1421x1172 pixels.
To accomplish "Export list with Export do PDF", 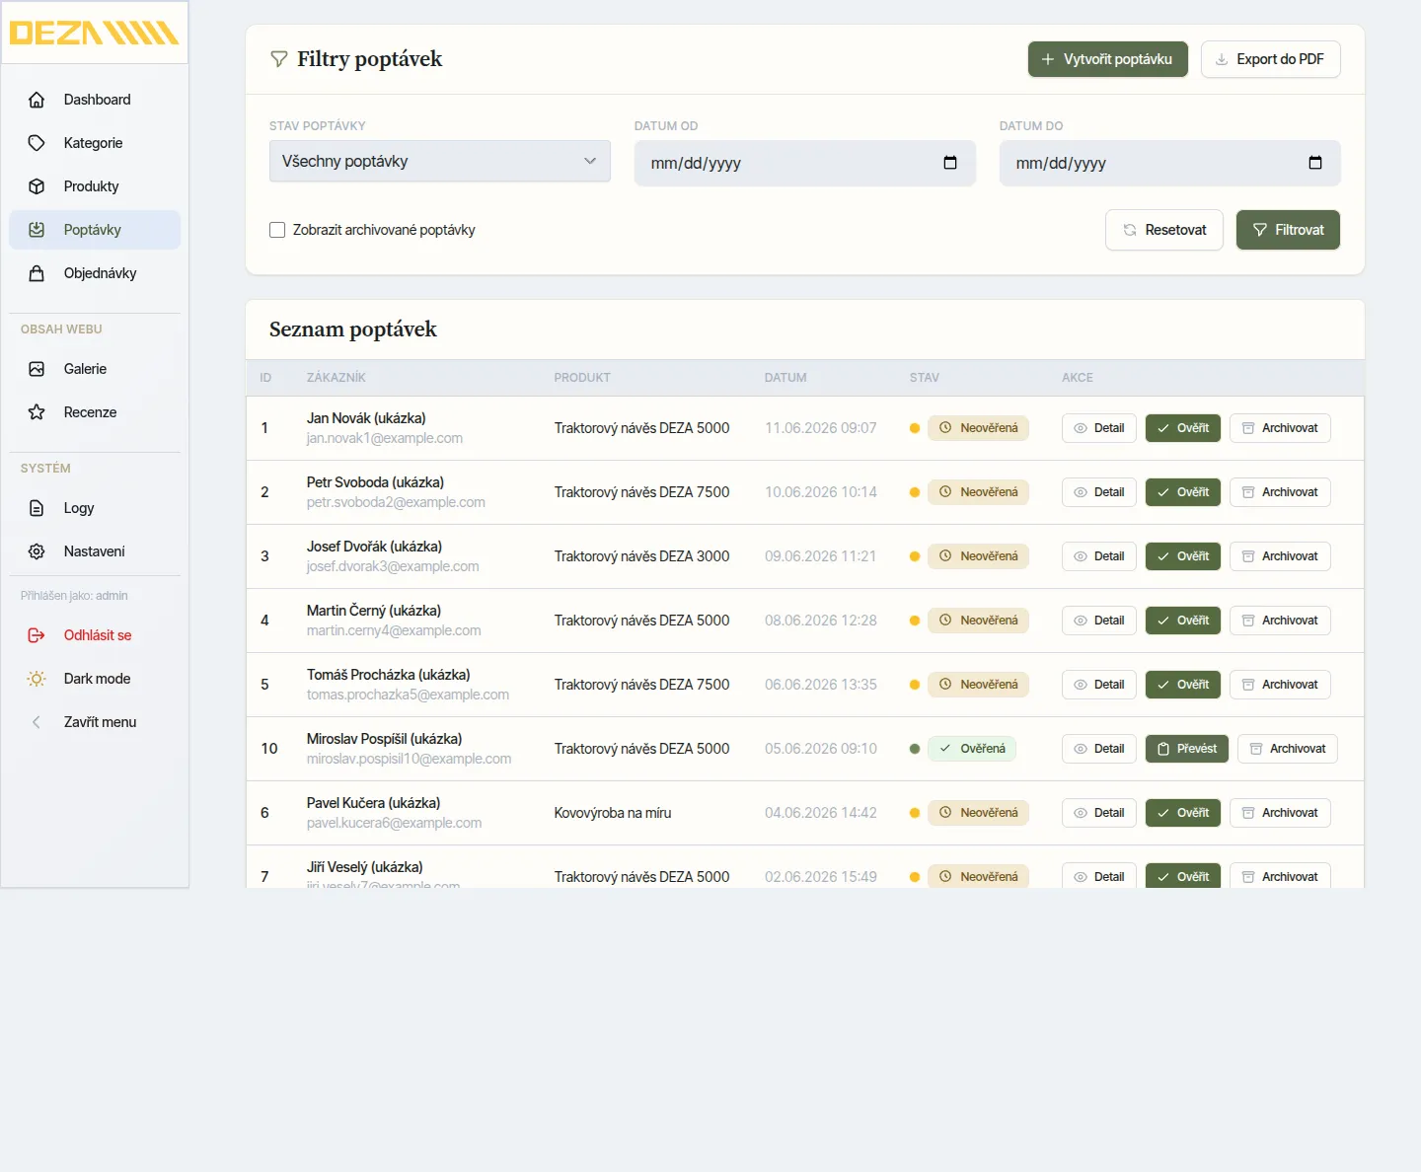I will pyautogui.click(x=1270, y=59).
